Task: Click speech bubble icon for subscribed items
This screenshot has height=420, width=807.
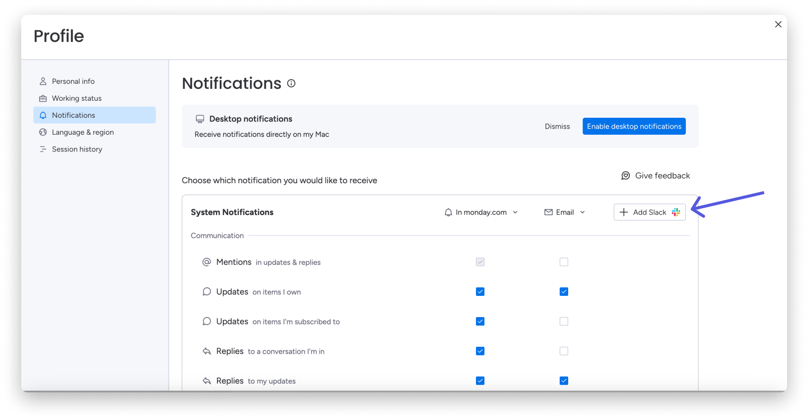Action: point(207,321)
